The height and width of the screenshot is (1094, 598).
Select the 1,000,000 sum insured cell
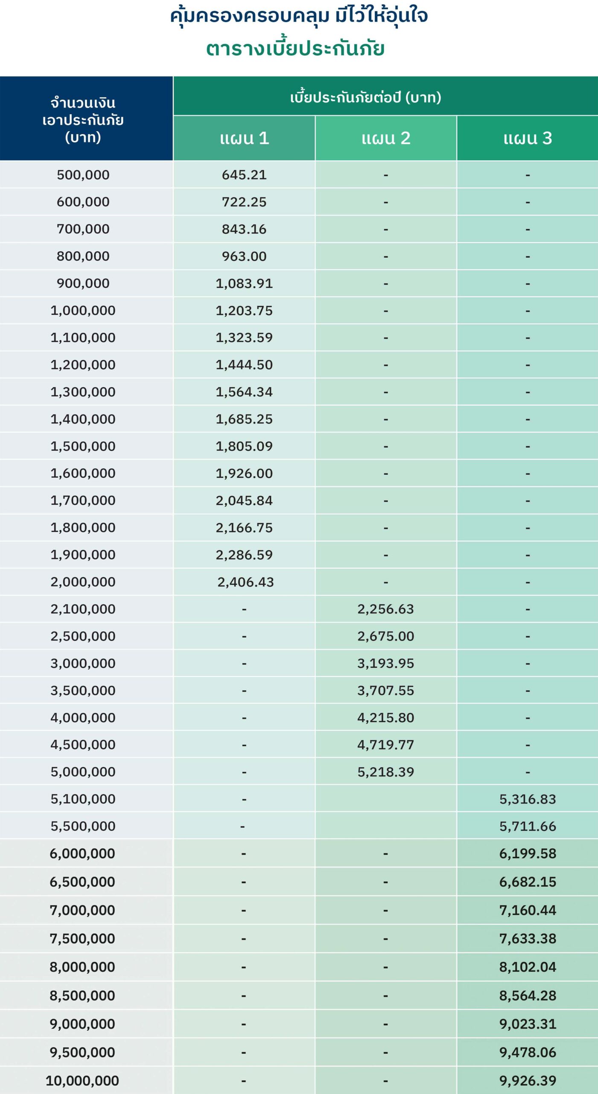(x=83, y=311)
